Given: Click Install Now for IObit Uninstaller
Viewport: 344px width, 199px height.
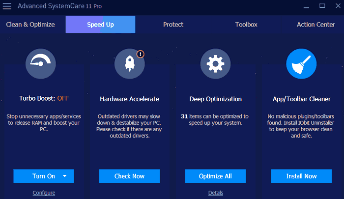Looking at the screenshot, I should 301,176.
